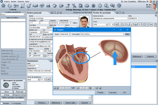Screen dimensions: 158x105
Task: Click the play button in Imagem toolbar
Action: point(81,88)
